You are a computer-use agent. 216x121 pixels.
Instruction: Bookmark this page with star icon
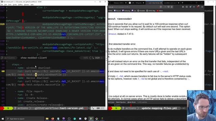point(172,7)
